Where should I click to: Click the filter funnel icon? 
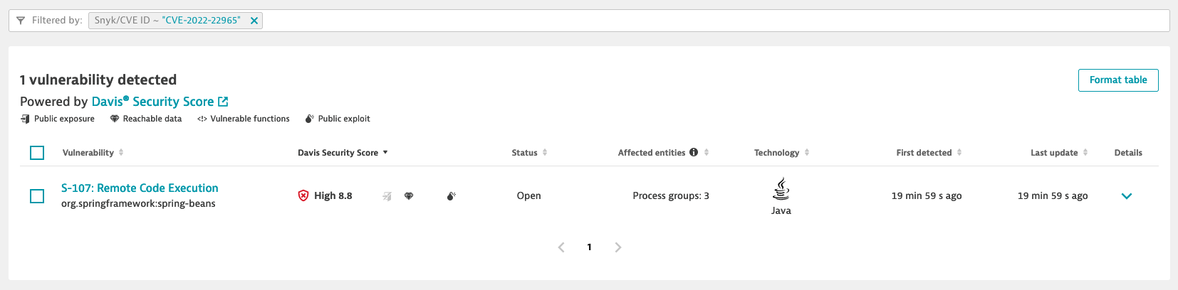point(21,21)
